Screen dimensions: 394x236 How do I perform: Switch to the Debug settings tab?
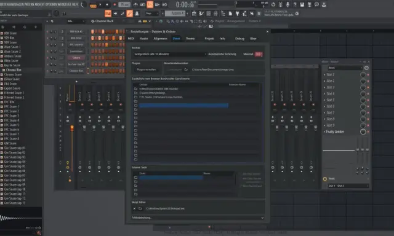[x=239, y=39]
